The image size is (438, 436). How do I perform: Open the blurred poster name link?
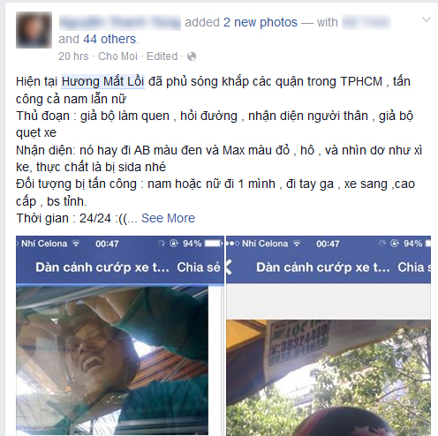pyautogui.click(x=120, y=23)
